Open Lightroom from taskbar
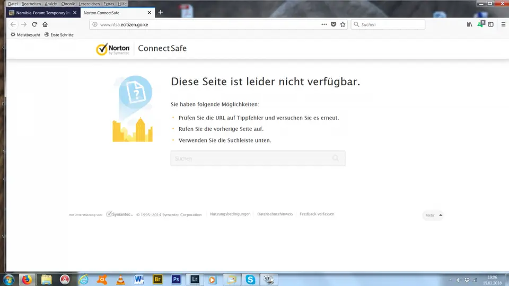The image size is (509, 286). (195, 280)
